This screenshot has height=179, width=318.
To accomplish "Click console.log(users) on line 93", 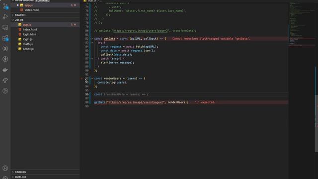I will pyautogui.click(x=112, y=83).
